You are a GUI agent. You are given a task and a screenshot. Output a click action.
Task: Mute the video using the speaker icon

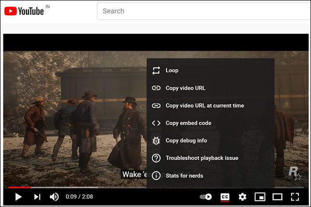point(54,197)
